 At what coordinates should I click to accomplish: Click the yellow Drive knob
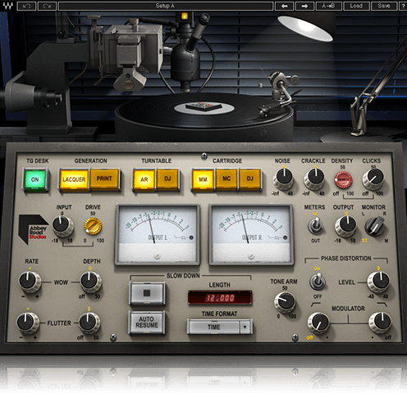93,226
